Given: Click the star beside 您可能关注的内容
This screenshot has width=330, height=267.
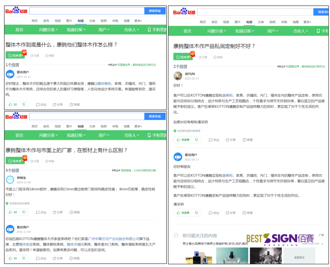Looking at the screenshot, I should (176, 235).
